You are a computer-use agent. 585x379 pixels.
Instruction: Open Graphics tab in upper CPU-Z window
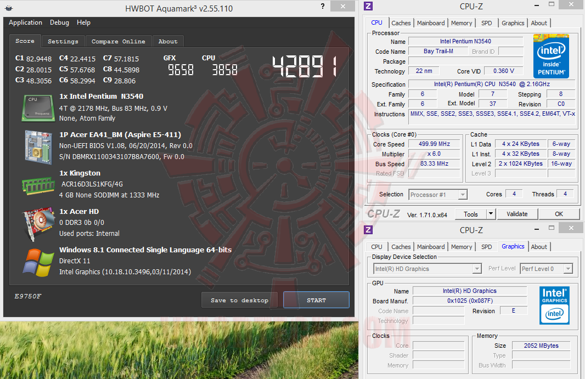513,23
